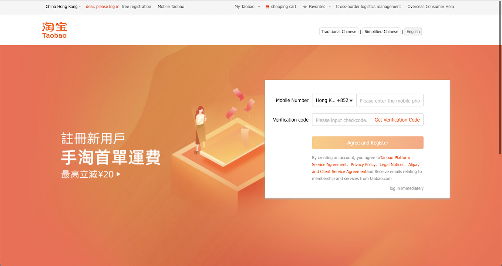Click Get Verification Code
Screen dimensions: 502x266
[x=397, y=120]
